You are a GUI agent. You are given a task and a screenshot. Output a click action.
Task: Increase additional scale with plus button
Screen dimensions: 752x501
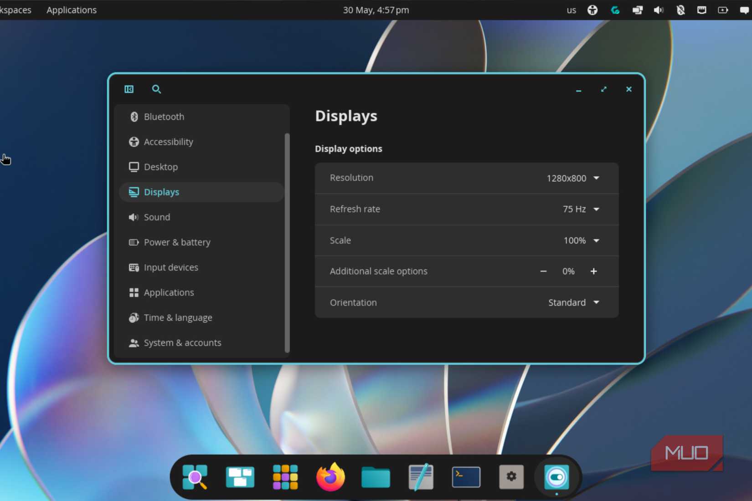593,271
